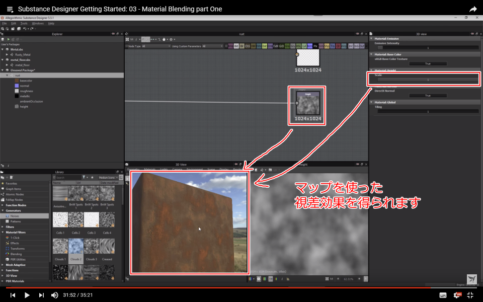The image size is (483, 302).
Task: Toggle subtitles in video player
Action: point(443,295)
